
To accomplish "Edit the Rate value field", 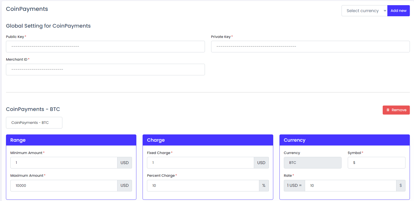I will (351, 186).
